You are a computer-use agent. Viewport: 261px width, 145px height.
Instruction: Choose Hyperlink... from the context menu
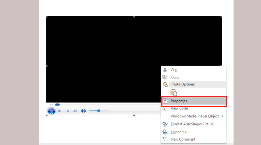(194, 132)
